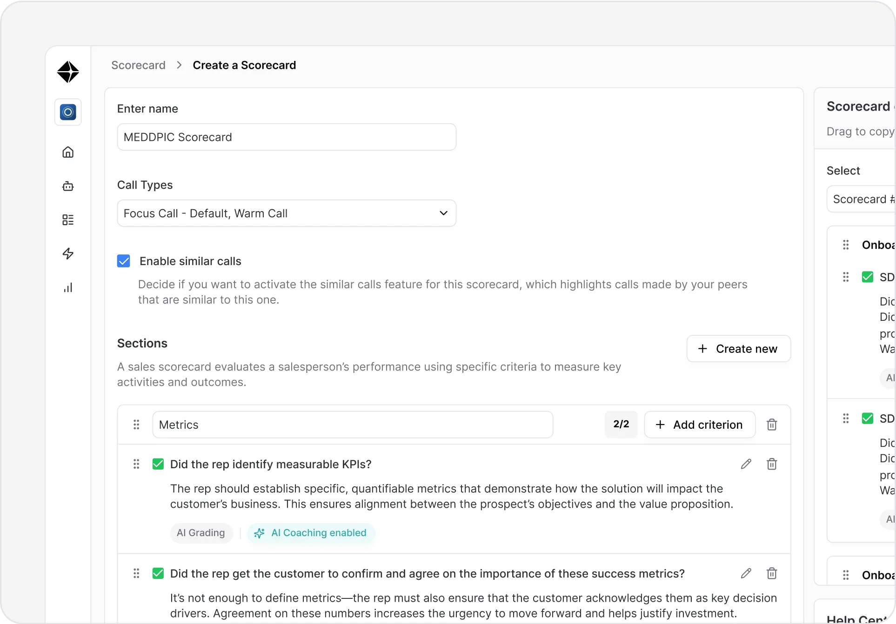
Task: Edit the measurable KPIs criterion with pencil
Action: point(746,464)
